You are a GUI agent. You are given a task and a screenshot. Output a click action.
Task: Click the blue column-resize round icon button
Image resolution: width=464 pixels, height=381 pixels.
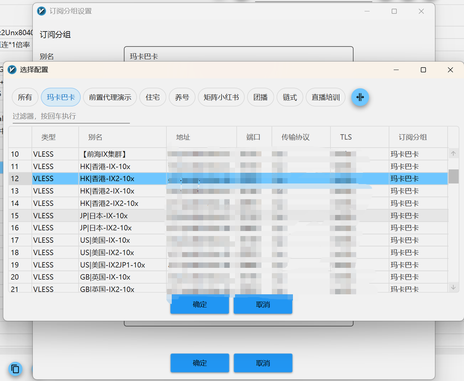[x=360, y=97]
